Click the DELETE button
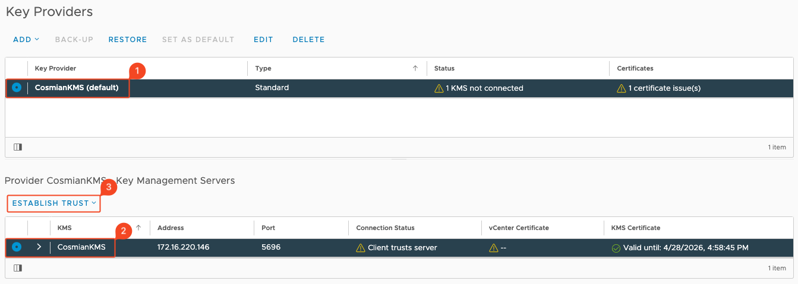Screen dimensions: 798x284 [x=308, y=40]
